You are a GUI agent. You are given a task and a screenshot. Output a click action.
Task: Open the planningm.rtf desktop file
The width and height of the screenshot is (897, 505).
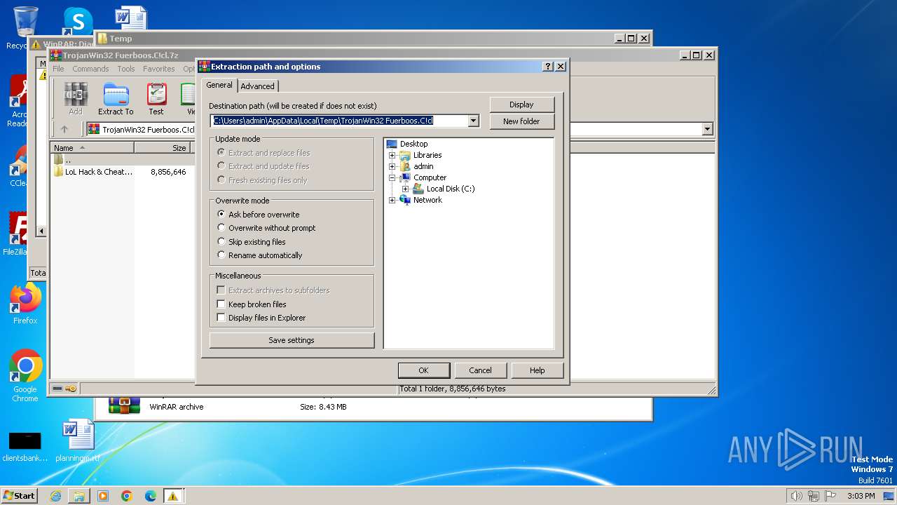pos(77,440)
